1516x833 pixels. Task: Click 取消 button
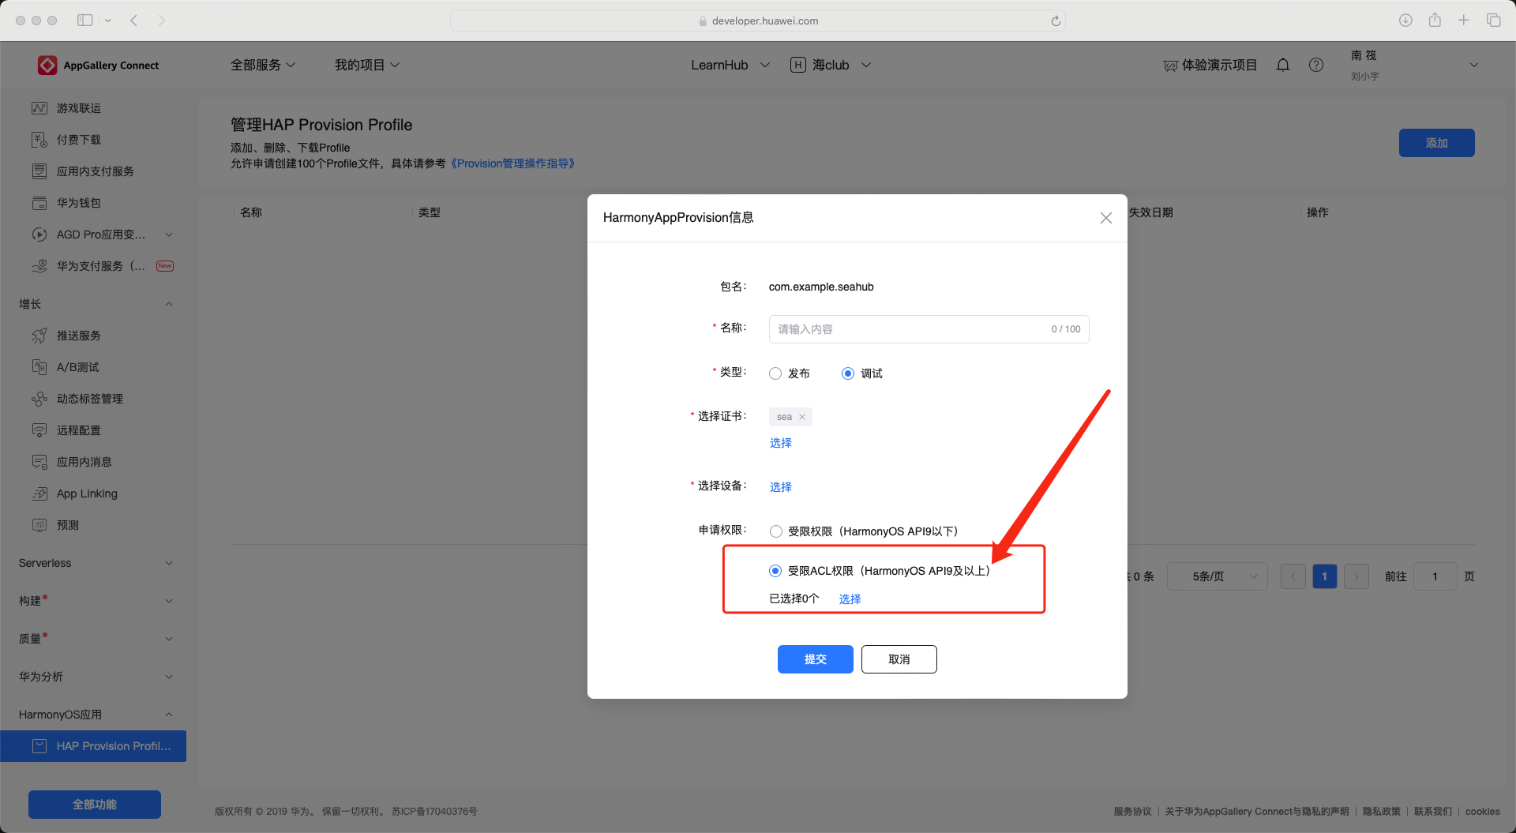point(899,659)
